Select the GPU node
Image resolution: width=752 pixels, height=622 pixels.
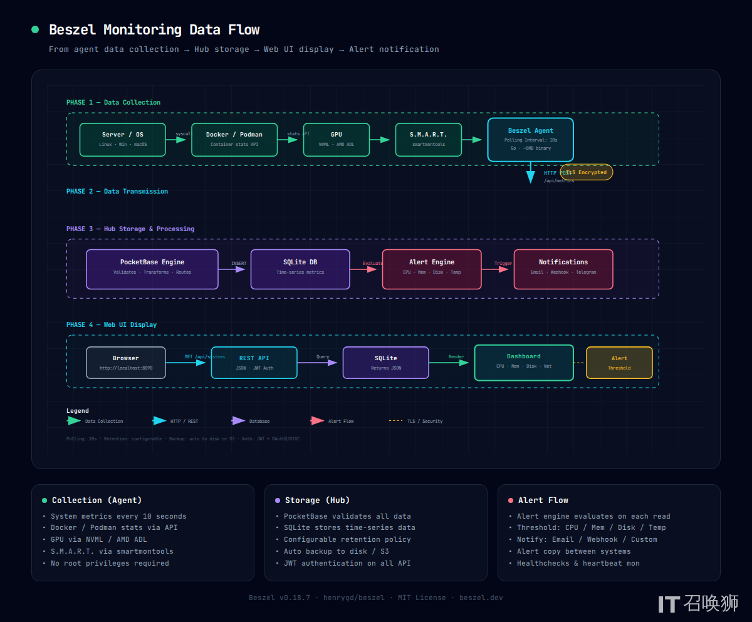pyautogui.click(x=337, y=140)
